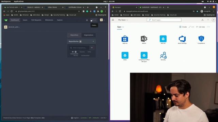Open new tab in Gitea browser window
218x122 pixels.
point(88,7)
